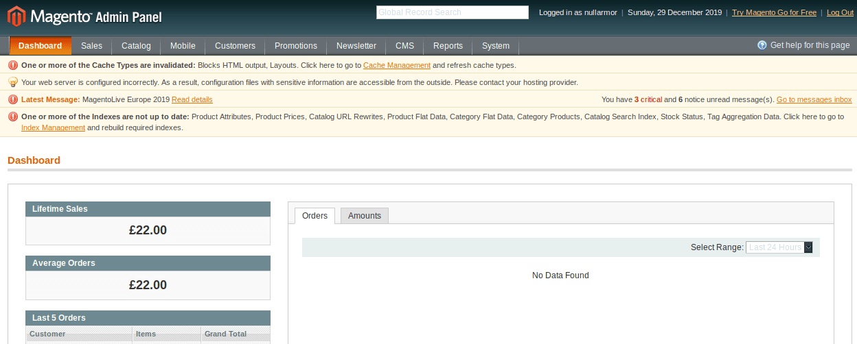The width and height of the screenshot is (857, 344).
Task: Open the CMS menu
Action: [404, 46]
